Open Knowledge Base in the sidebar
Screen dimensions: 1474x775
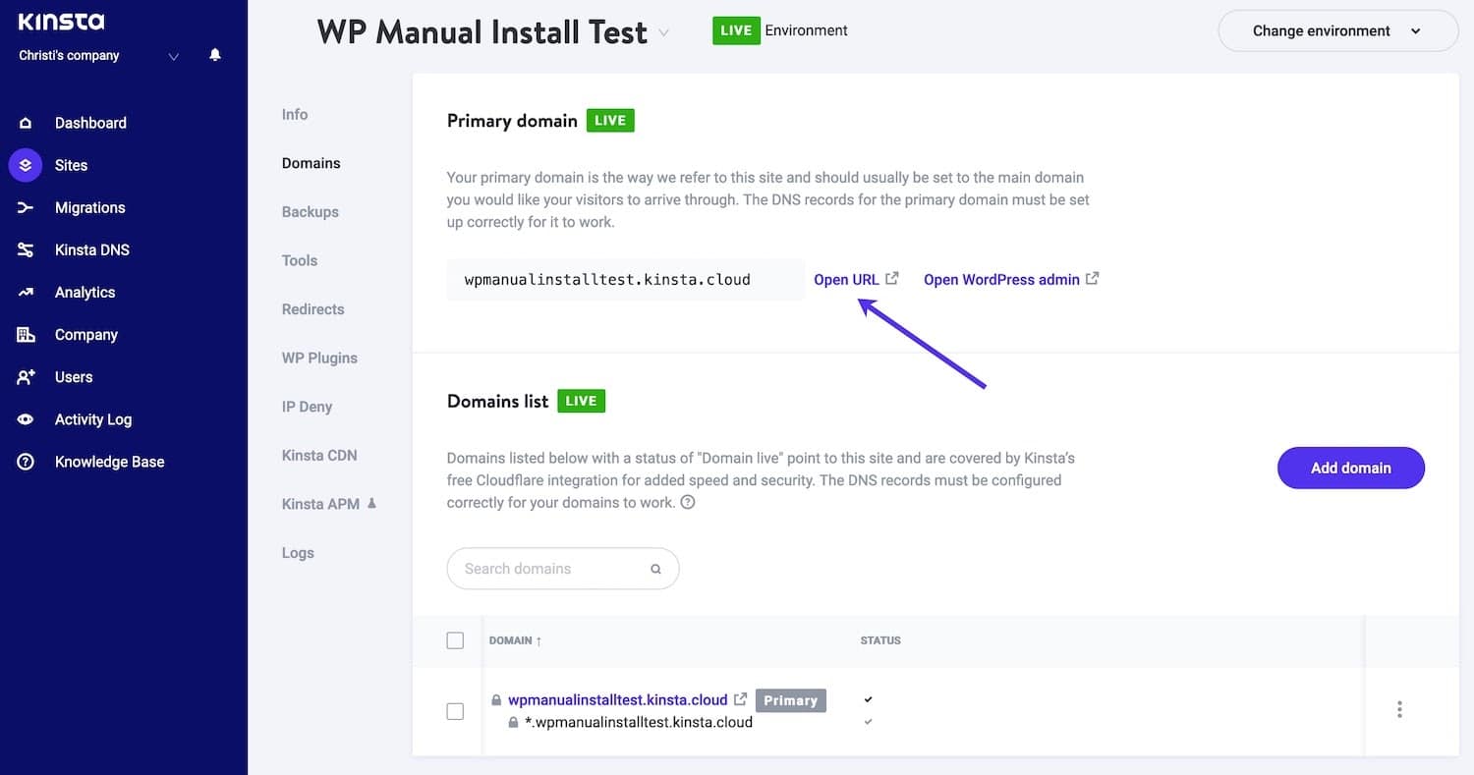109,462
